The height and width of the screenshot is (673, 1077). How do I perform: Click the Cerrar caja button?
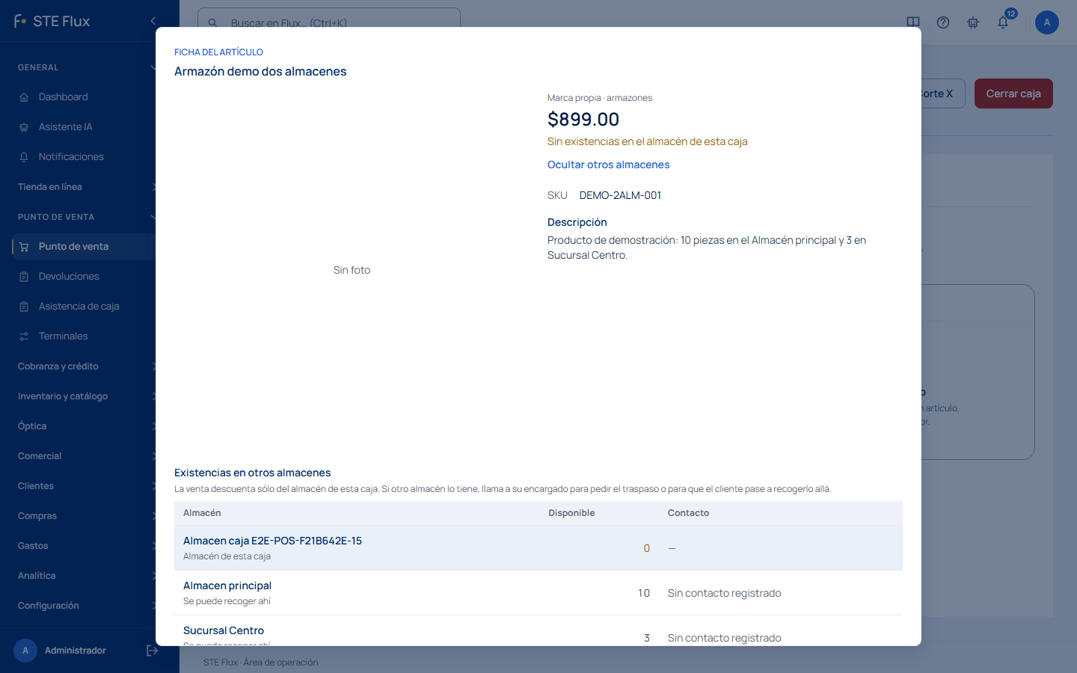coord(1013,93)
